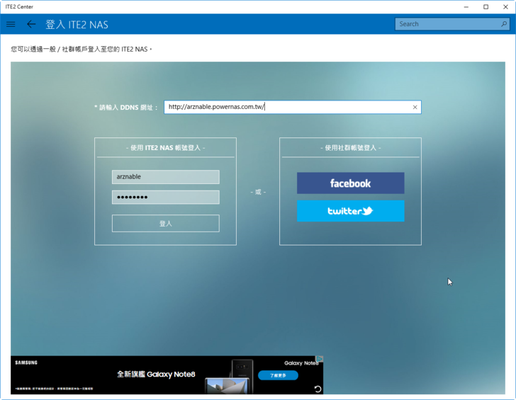The image size is (516, 400).
Task: Click the 了解更多 button in ad
Action: point(278,375)
